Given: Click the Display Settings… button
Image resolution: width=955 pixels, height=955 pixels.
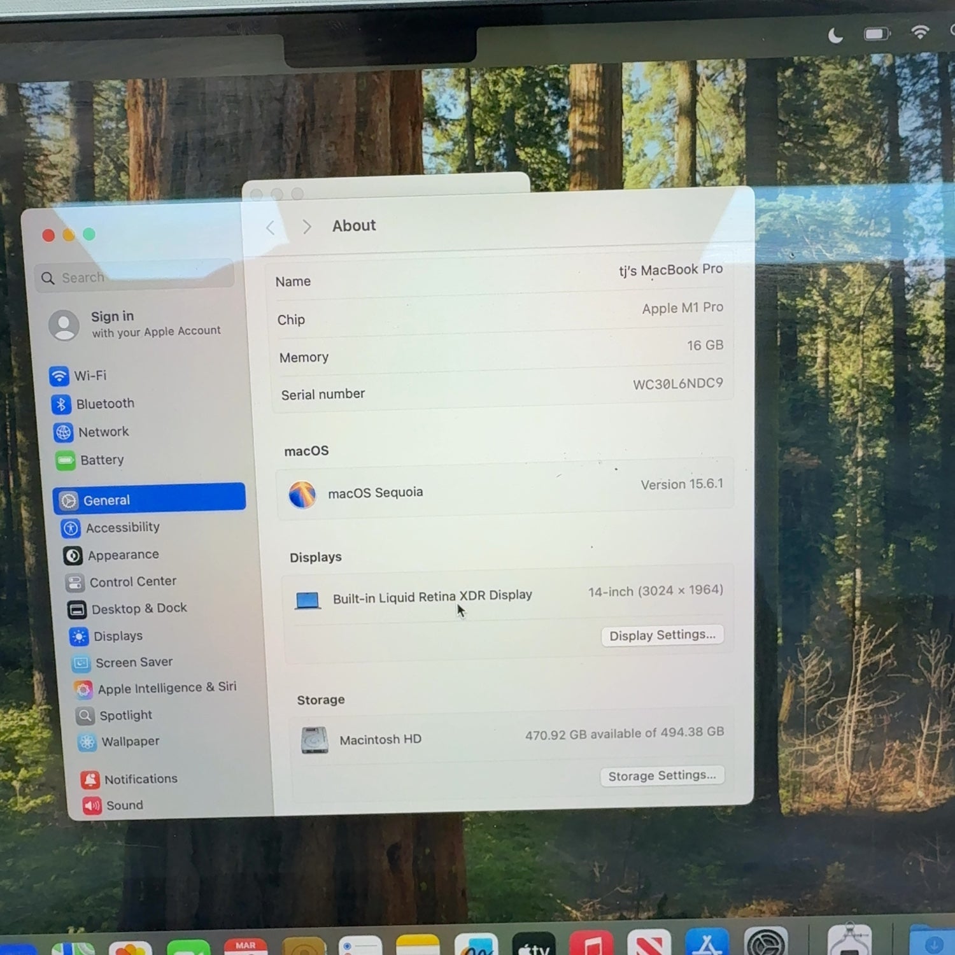Looking at the screenshot, I should [662, 635].
